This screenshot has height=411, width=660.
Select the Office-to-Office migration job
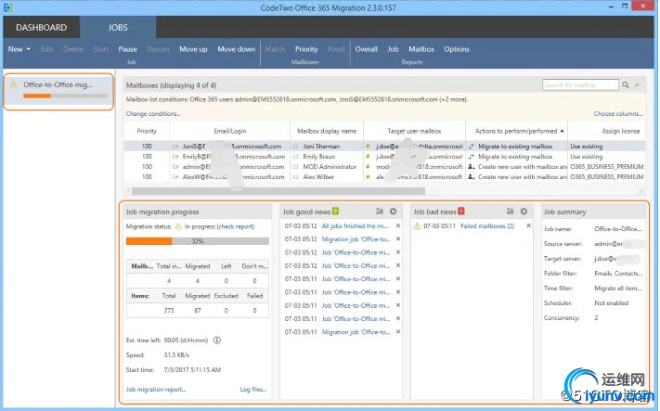tap(58, 91)
